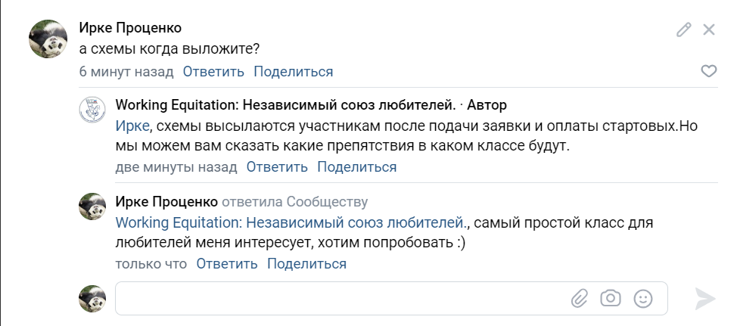Attach a file with the paperclip icon
The height and width of the screenshot is (326, 737).
tap(579, 298)
